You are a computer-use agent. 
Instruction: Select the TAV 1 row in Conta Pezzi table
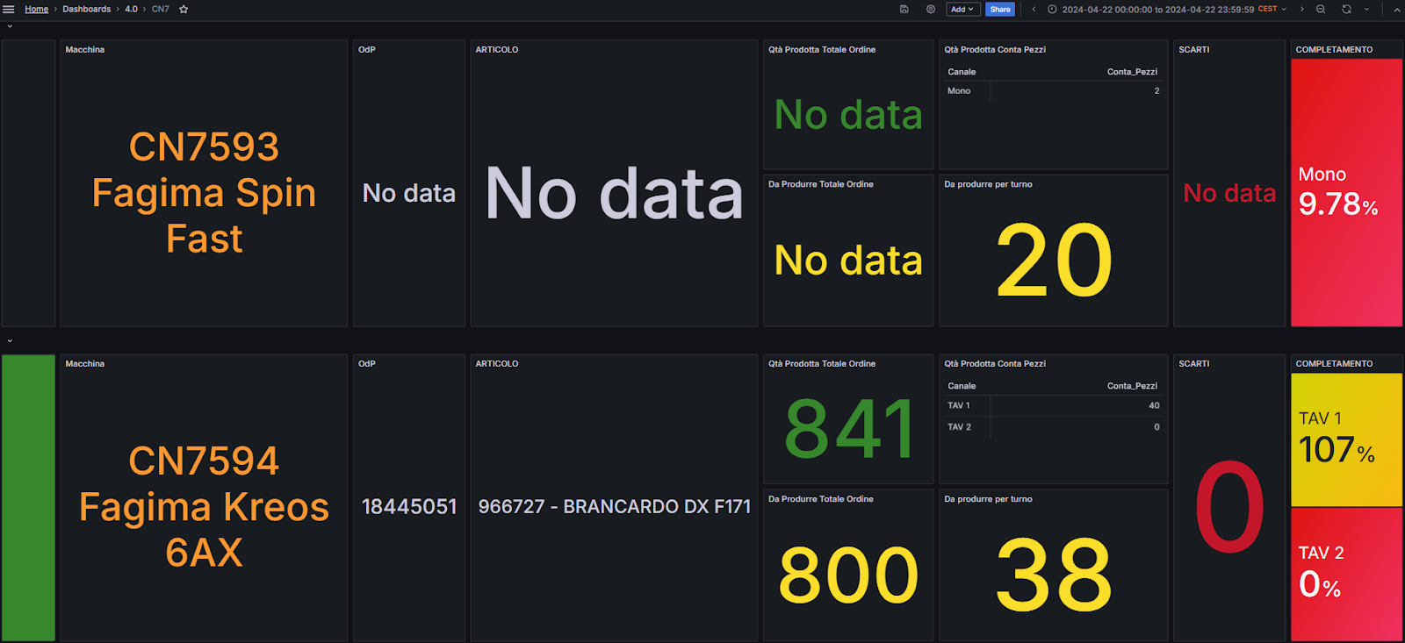(x=1053, y=405)
